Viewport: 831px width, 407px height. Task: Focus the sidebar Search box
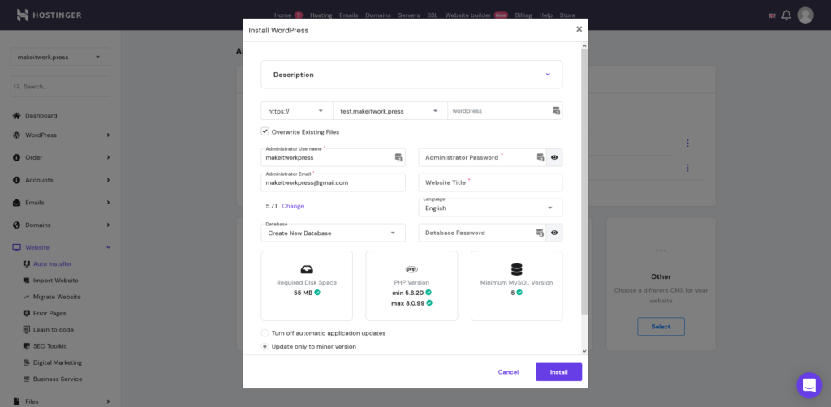[x=60, y=86]
